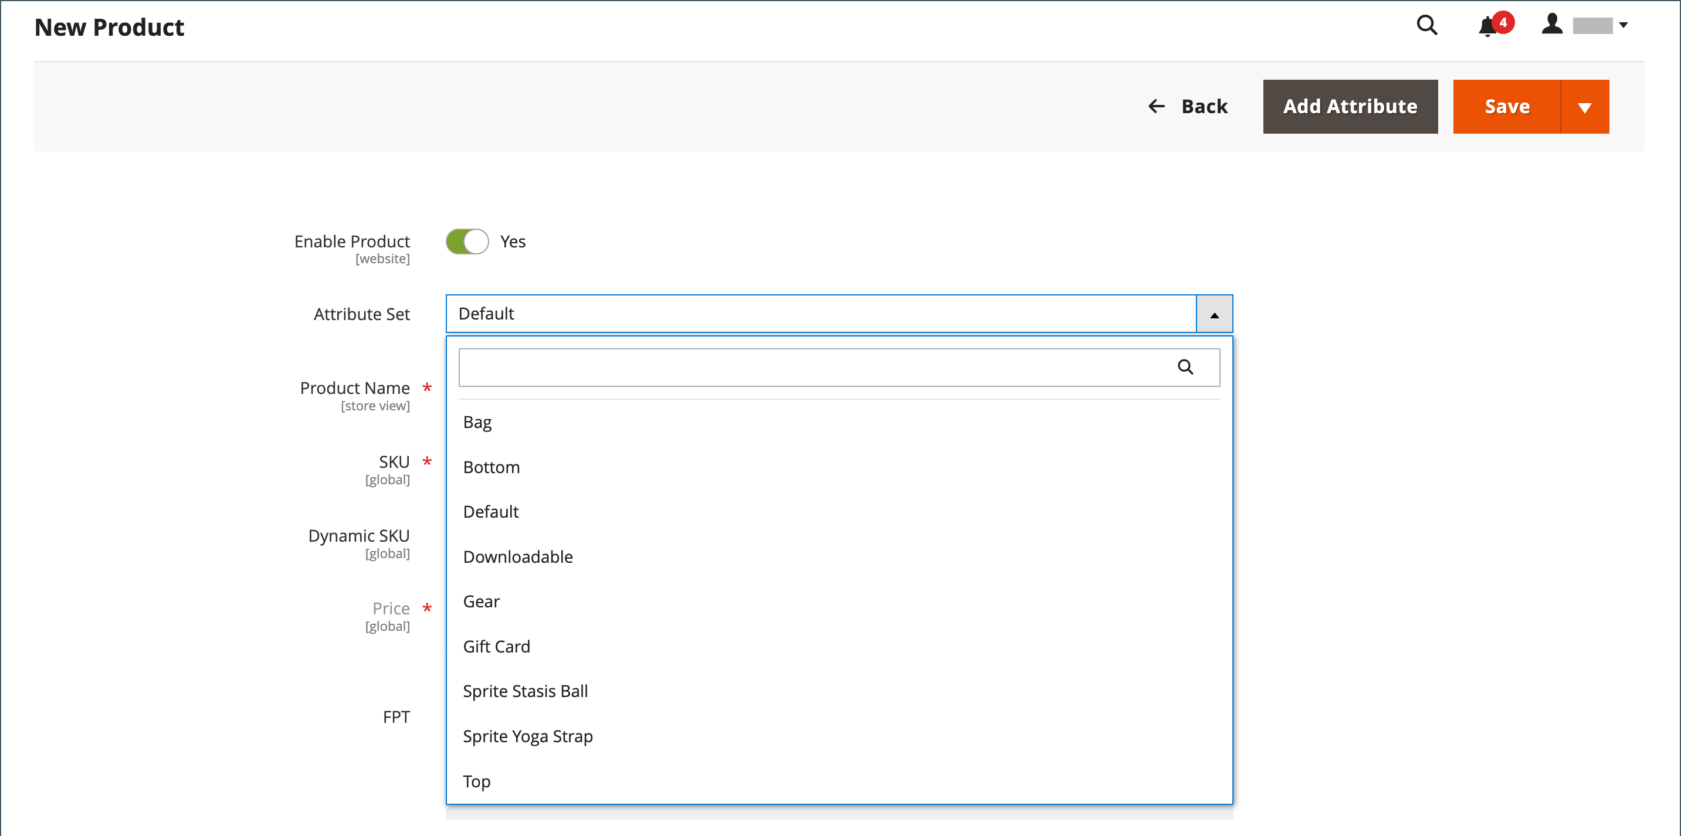This screenshot has height=836, width=1681.
Task: Click the search icon in dropdown filter
Action: [x=1185, y=367]
